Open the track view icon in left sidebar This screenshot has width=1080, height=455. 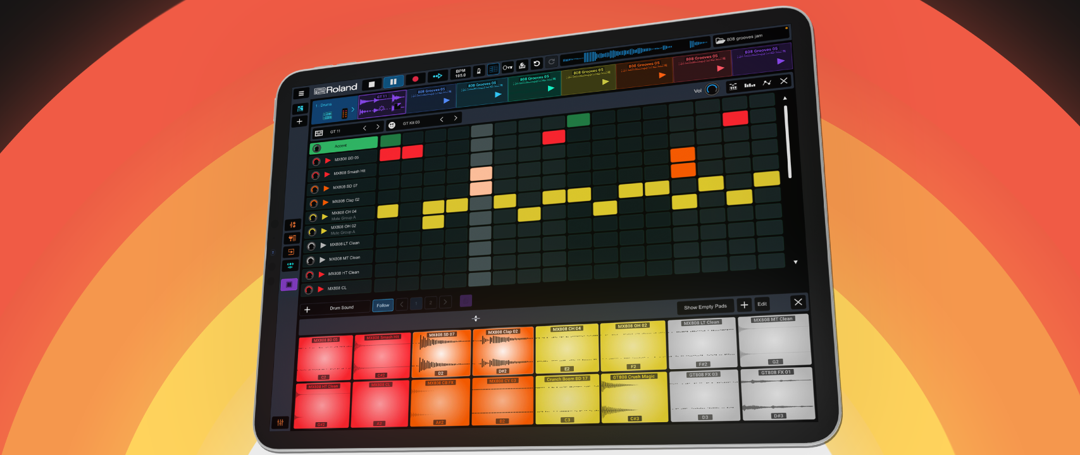coord(300,109)
